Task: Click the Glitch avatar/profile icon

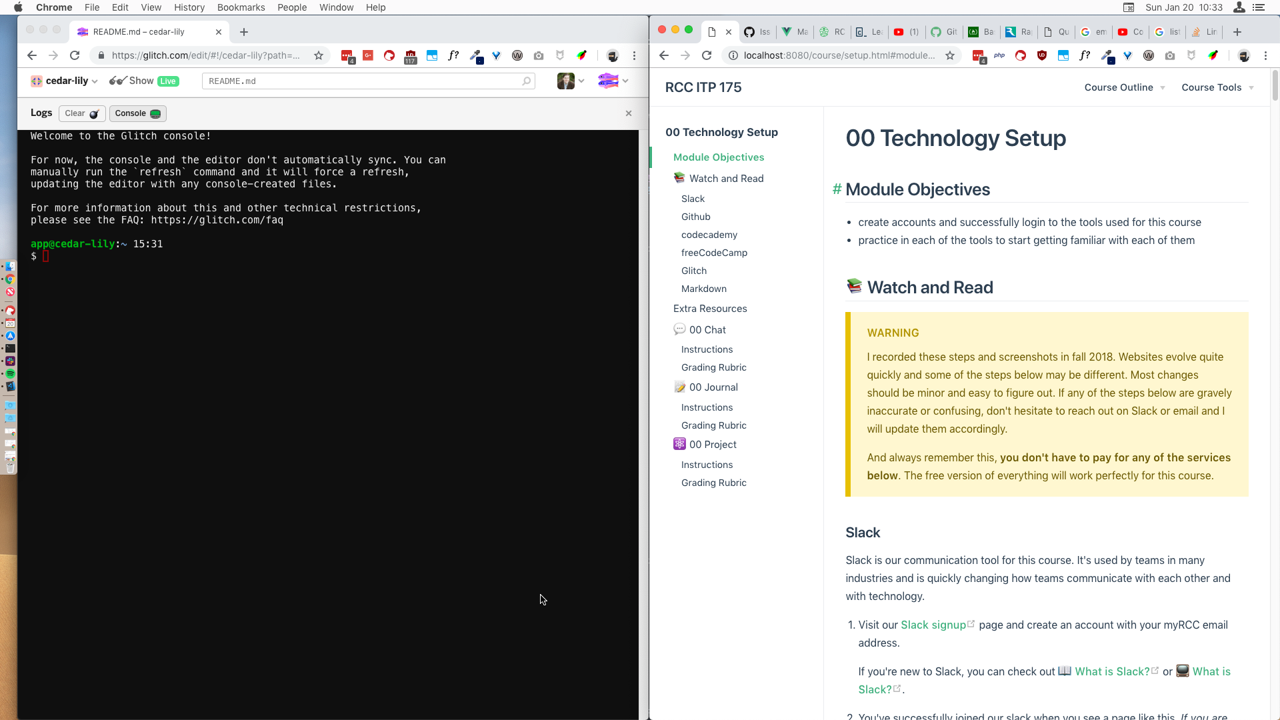Action: pos(609,80)
